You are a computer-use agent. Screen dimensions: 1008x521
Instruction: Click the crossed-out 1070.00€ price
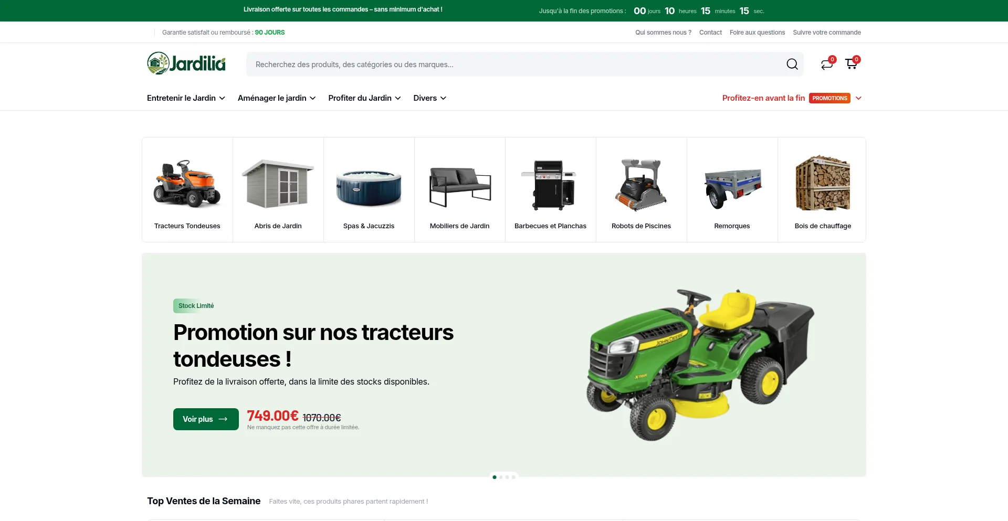[x=322, y=418]
